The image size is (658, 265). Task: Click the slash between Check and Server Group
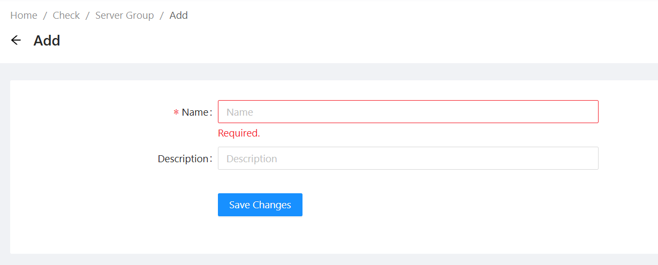point(87,16)
